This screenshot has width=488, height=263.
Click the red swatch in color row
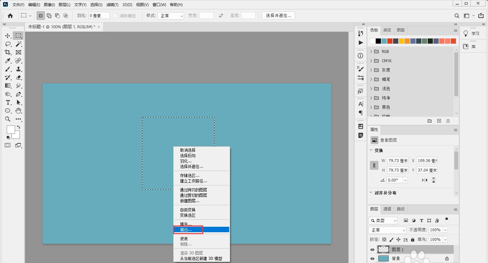click(390, 41)
